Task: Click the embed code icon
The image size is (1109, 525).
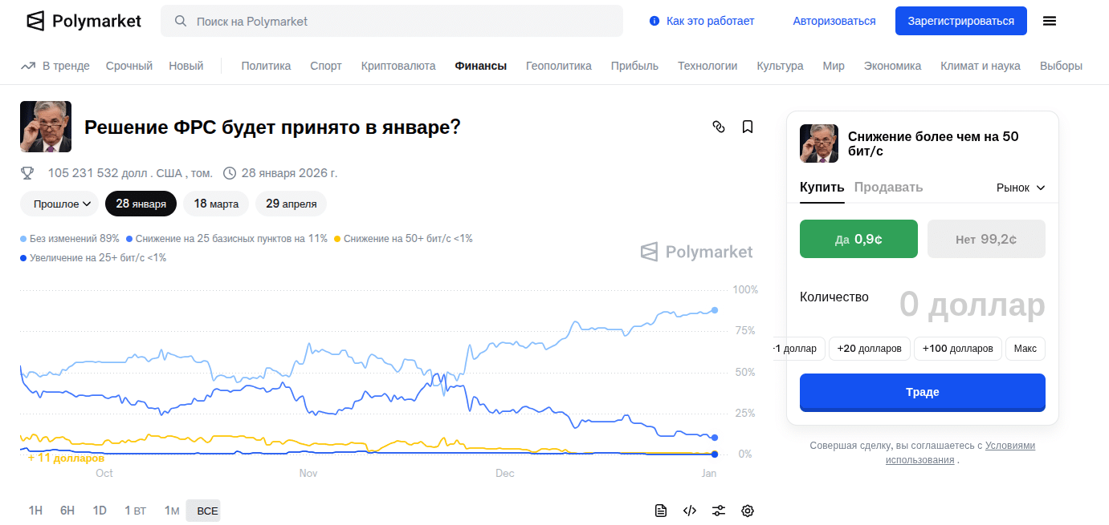Action: point(689,511)
